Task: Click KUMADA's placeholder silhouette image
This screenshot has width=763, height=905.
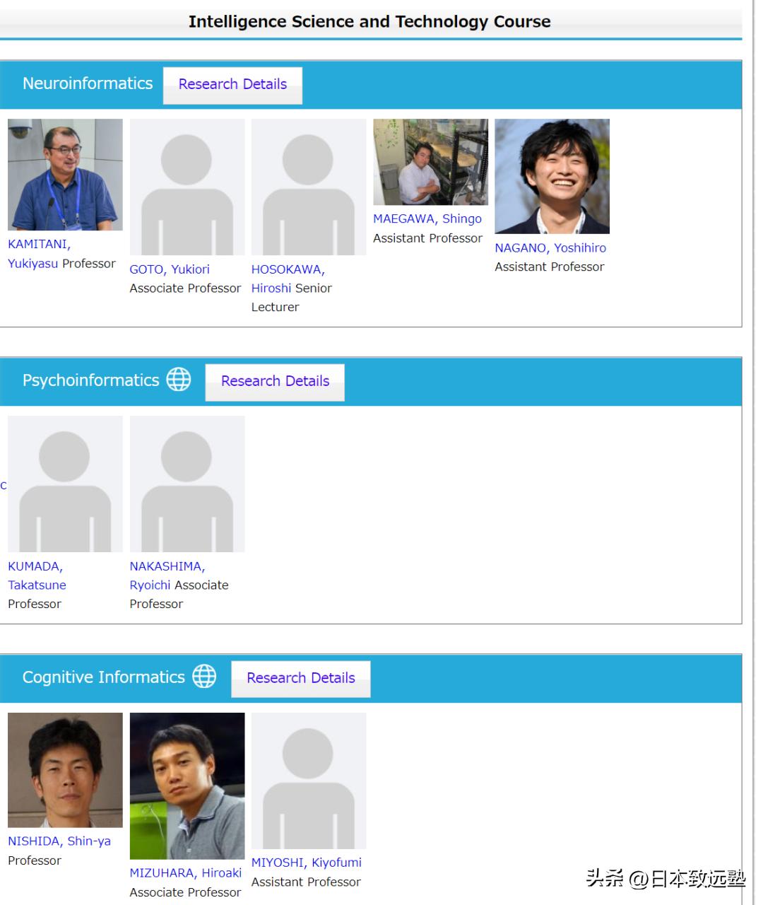Action: click(64, 483)
